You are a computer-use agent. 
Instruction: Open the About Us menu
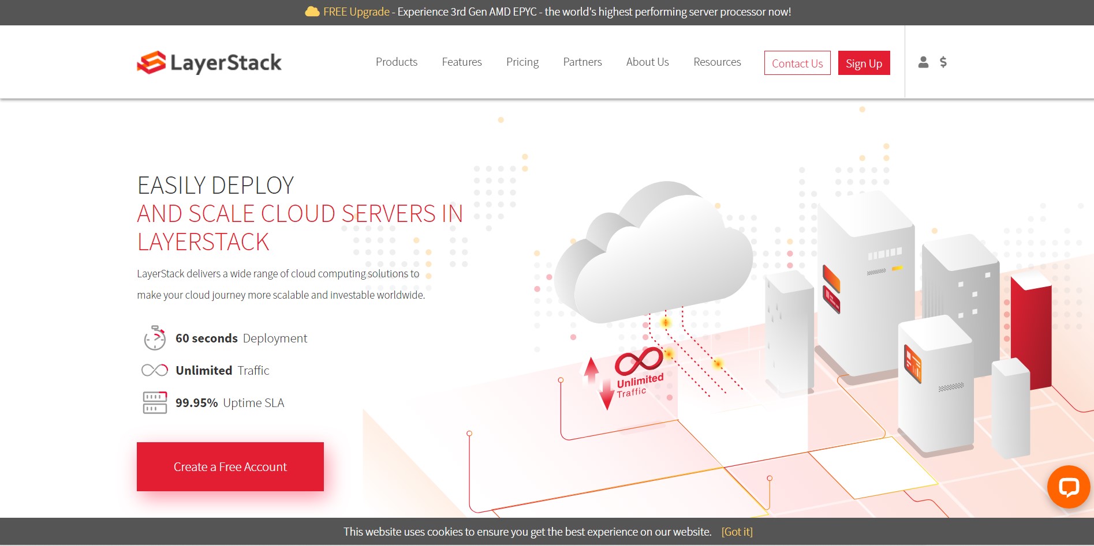tap(648, 62)
